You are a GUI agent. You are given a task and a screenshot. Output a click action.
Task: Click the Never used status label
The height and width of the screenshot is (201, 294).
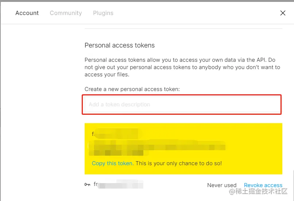222,185
